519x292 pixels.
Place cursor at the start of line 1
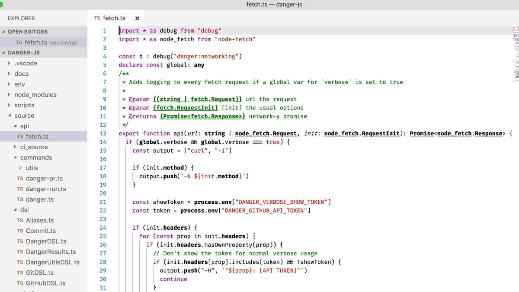(x=119, y=31)
